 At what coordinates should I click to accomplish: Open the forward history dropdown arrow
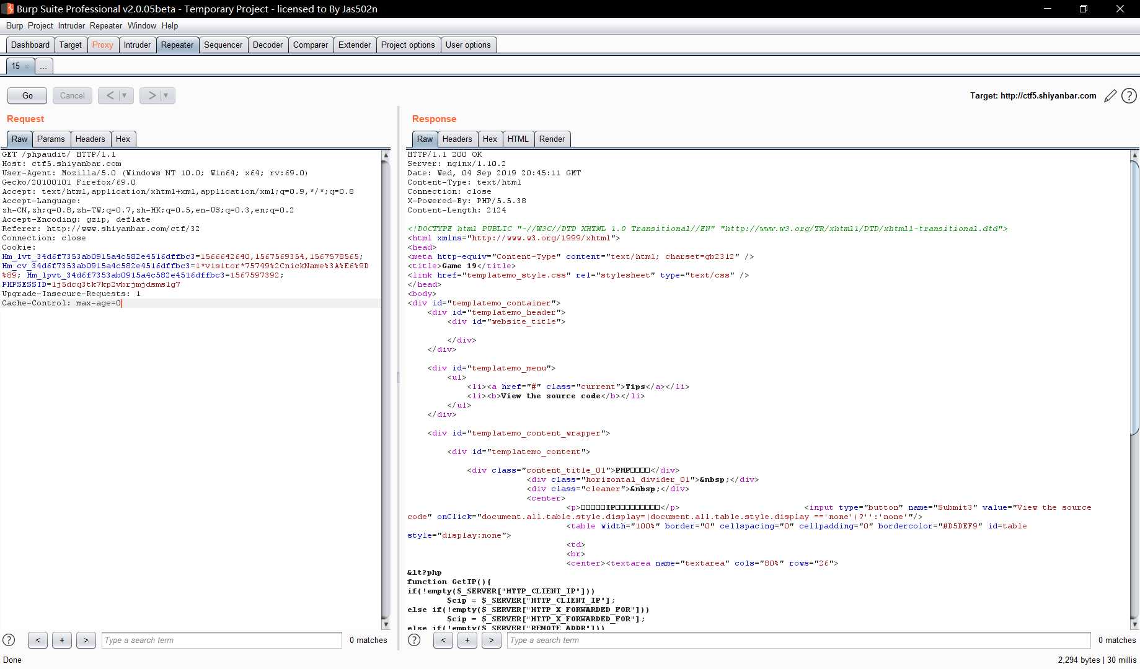point(166,95)
